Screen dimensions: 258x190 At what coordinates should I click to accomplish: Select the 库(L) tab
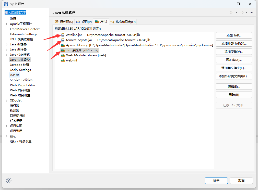pyautogui.click(x=101, y=21)
